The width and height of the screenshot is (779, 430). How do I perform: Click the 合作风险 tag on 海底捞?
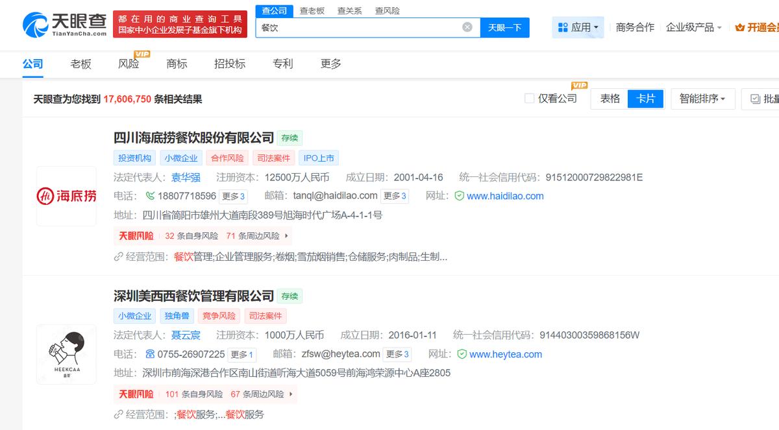pyautogui.click(x=227, y=158)
